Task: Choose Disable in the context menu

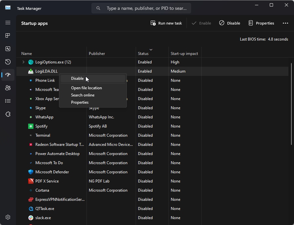Action: click(77, 78)
